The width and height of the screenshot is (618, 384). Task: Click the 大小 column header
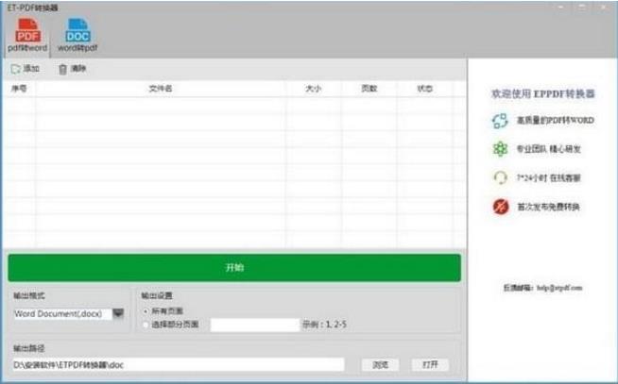[x=313, y=89]
